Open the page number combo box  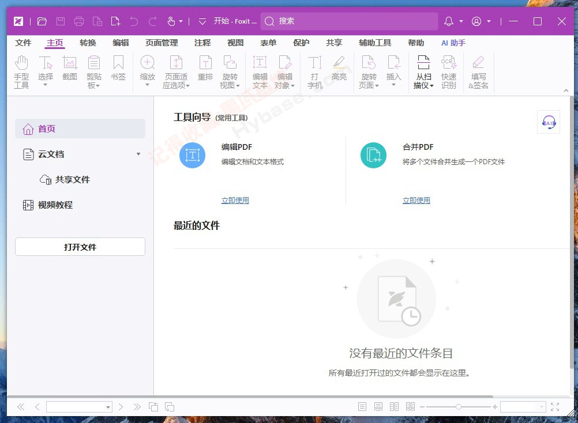79,407
